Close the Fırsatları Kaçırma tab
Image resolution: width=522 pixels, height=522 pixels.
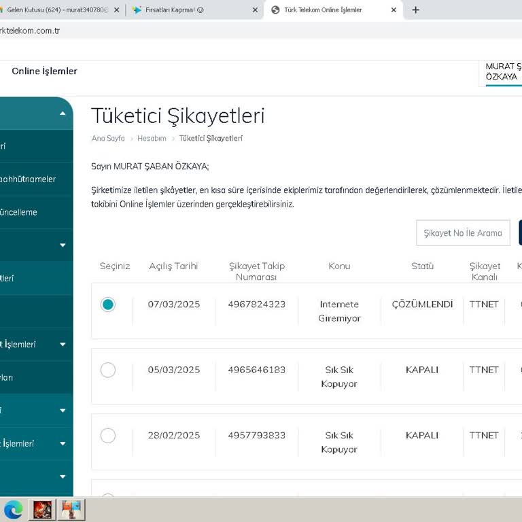point(255,10)
